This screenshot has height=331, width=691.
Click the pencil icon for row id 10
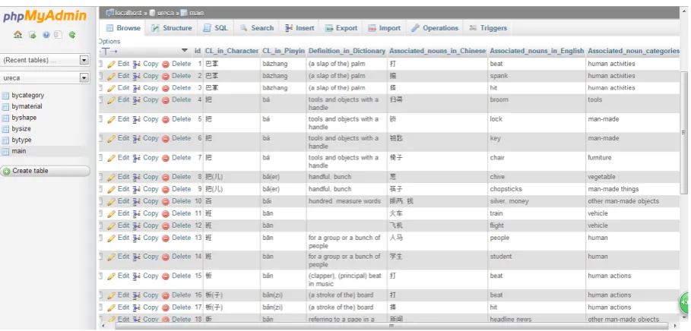112,202
